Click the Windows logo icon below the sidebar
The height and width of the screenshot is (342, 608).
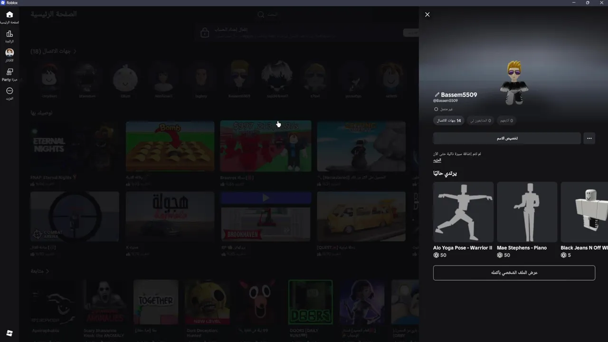point(9,333)
